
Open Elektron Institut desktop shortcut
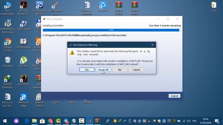[39, 100]
